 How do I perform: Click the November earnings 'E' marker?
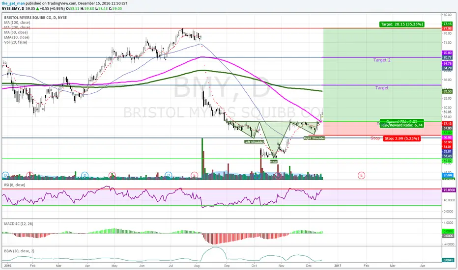click(279, 175)
